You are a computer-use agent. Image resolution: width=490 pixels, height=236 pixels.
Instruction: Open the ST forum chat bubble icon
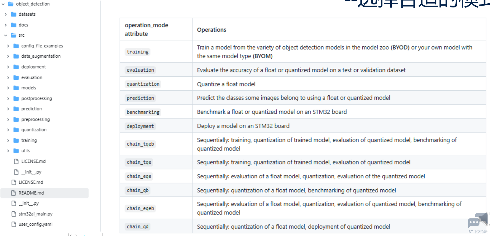[478, 221]
